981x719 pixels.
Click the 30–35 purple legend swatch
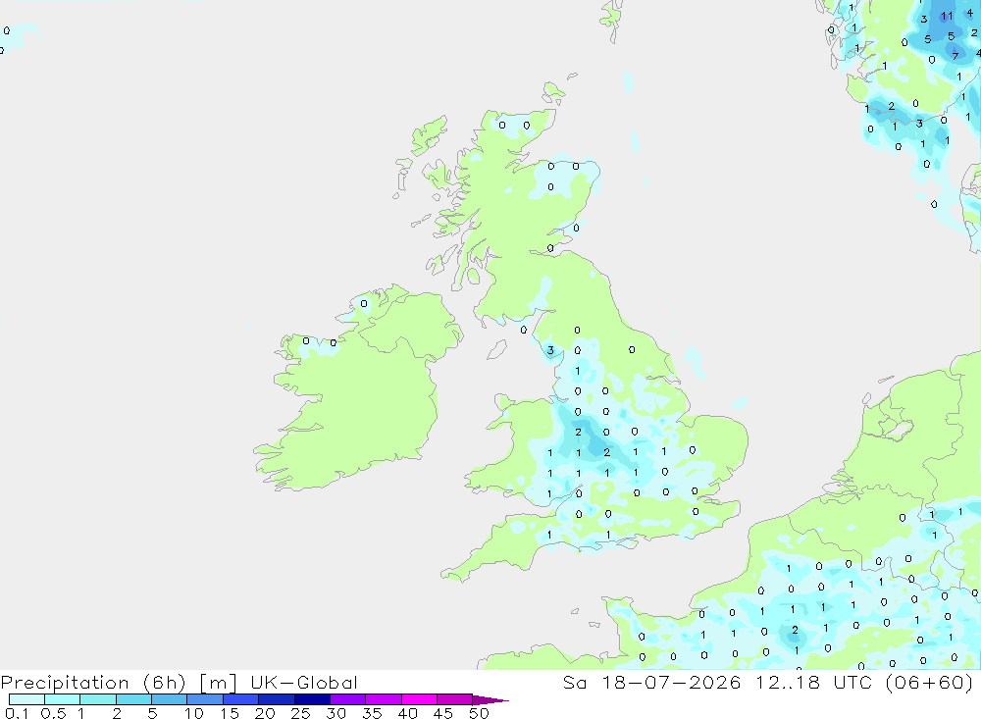pyautogui.click(x=348, y=699)
